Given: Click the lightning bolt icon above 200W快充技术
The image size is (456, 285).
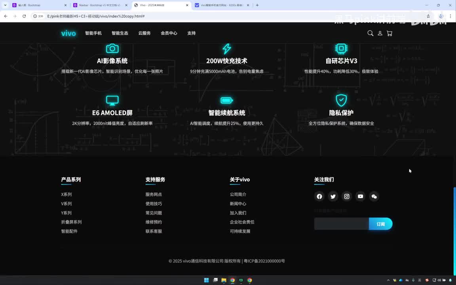Looking at the screenshot, I should 227,49.
